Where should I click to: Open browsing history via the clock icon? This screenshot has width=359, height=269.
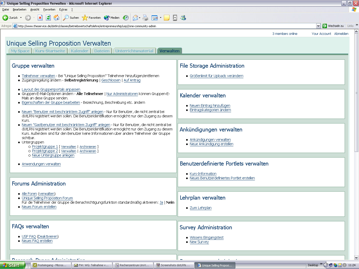point(125,18)
